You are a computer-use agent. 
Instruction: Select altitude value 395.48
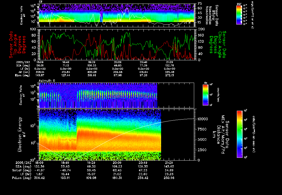[x=169, y=72]
